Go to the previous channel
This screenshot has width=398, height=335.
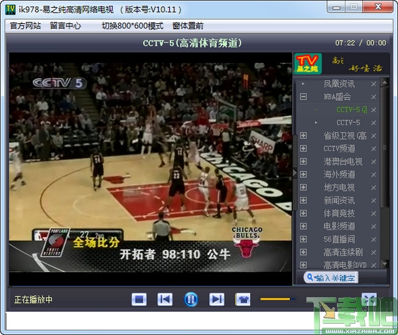[165, 299]
